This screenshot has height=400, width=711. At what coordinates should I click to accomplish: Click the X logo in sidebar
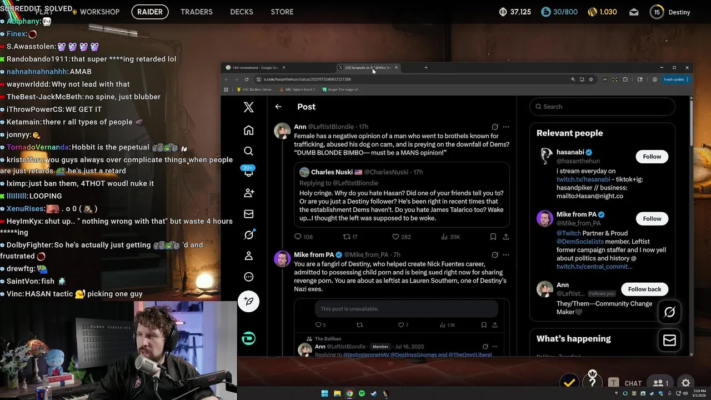(248, 107)
